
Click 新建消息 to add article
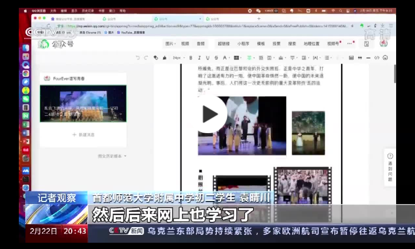(x=83, y=135)
